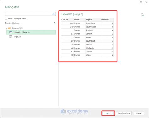Click Case ID 149 cell
Image resolution: width=149 pixels, height=118 pixels.
click(x=67, y=27)
